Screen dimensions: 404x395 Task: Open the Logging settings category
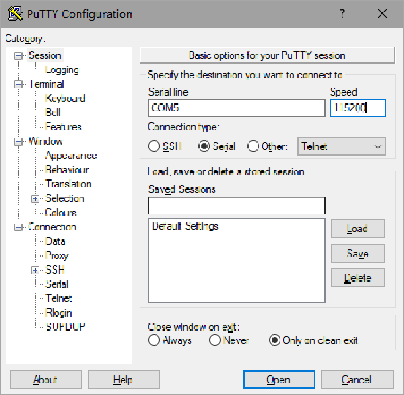pos(62,70)
